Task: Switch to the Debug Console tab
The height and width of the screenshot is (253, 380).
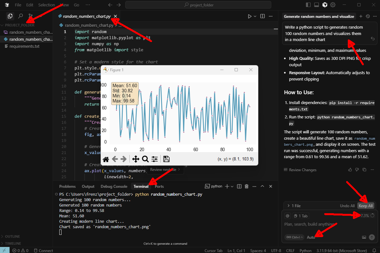Action: pos(114,186)
